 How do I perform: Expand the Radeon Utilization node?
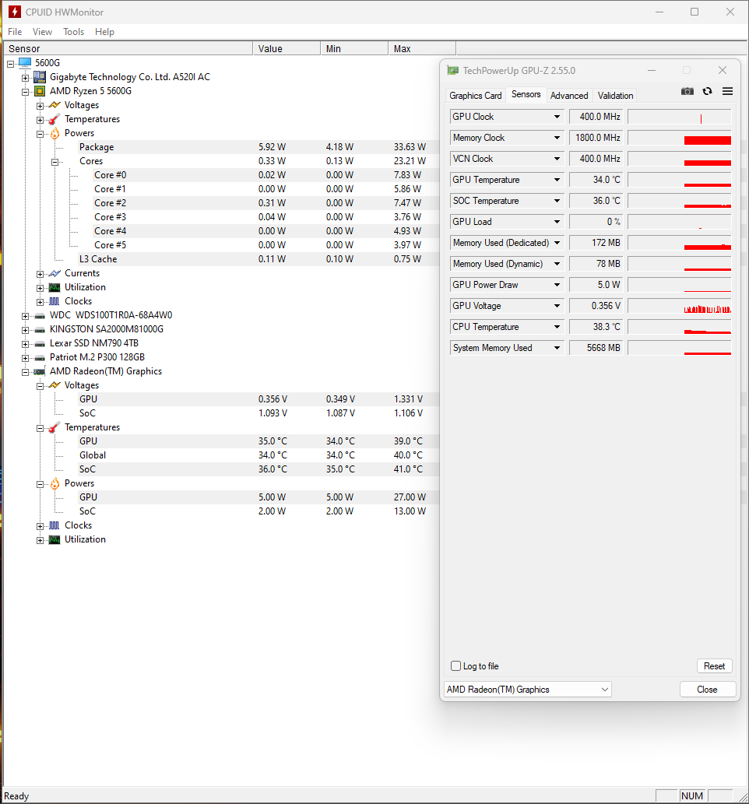(x=40, y=540)
